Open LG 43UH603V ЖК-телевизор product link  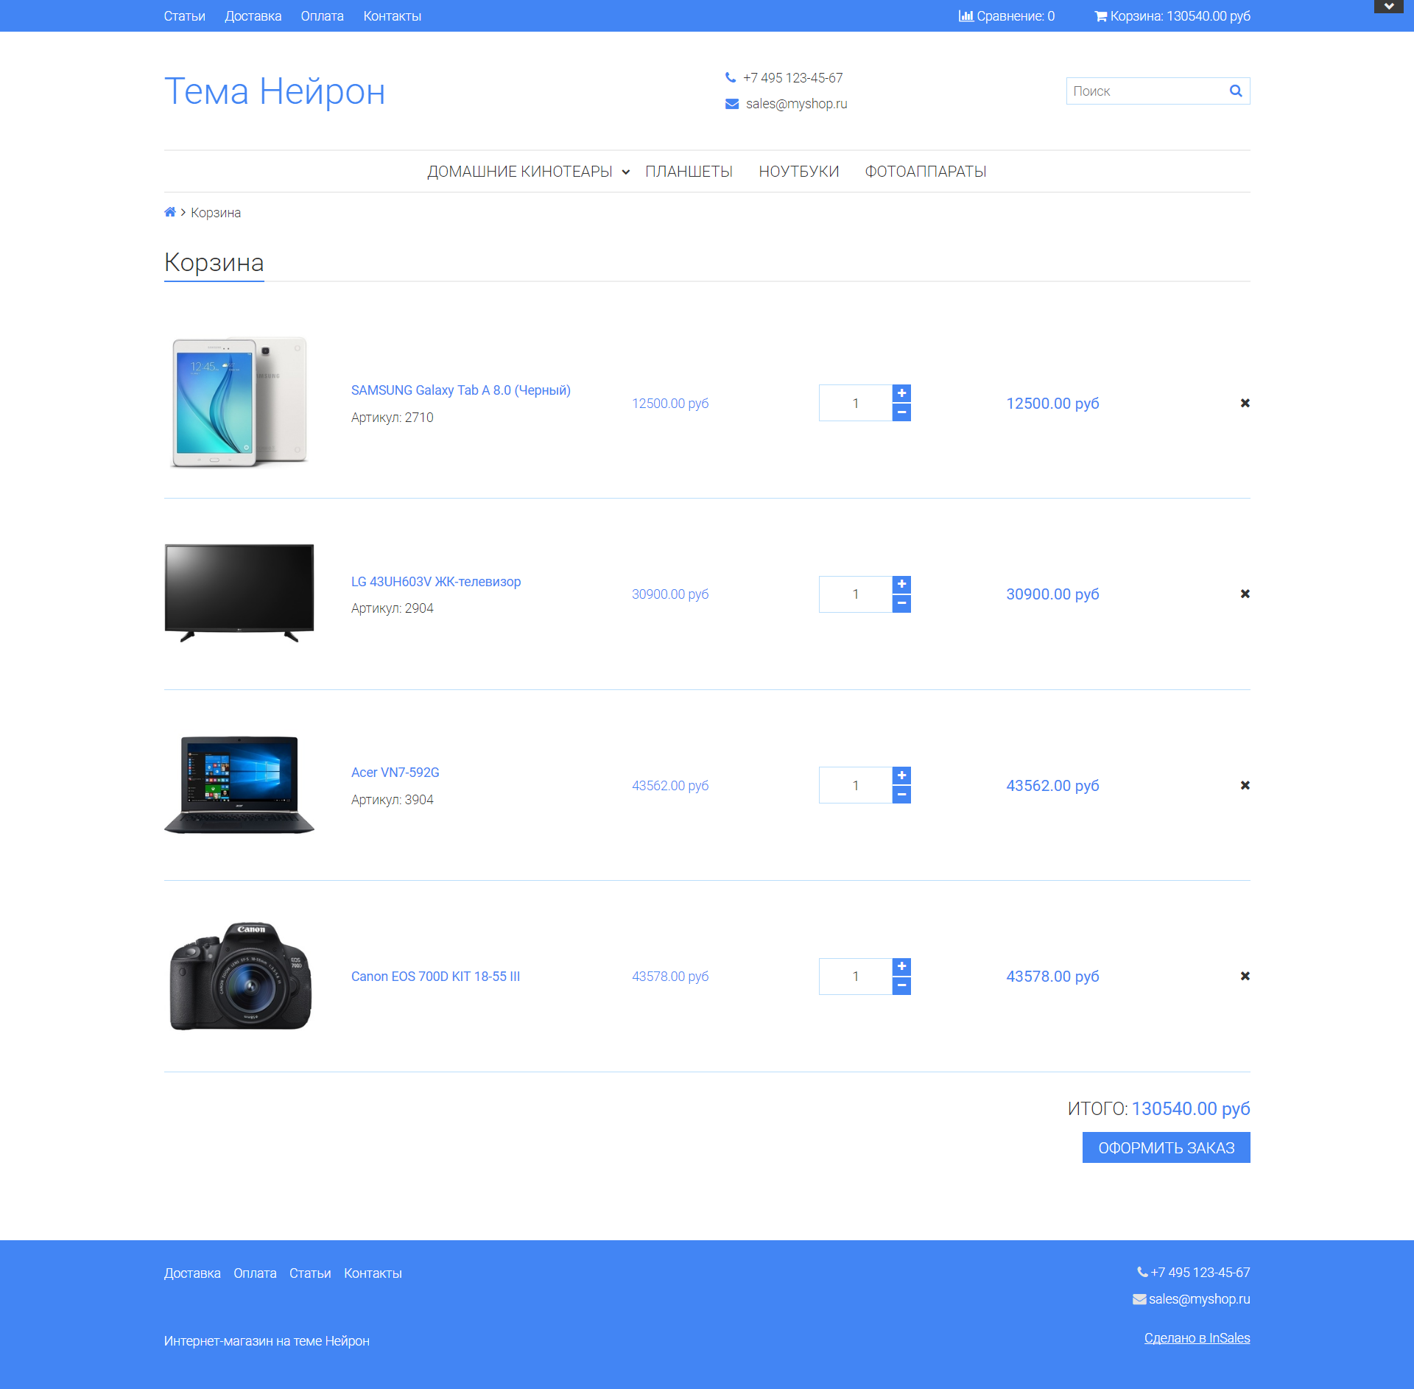(x=436, y=582)
